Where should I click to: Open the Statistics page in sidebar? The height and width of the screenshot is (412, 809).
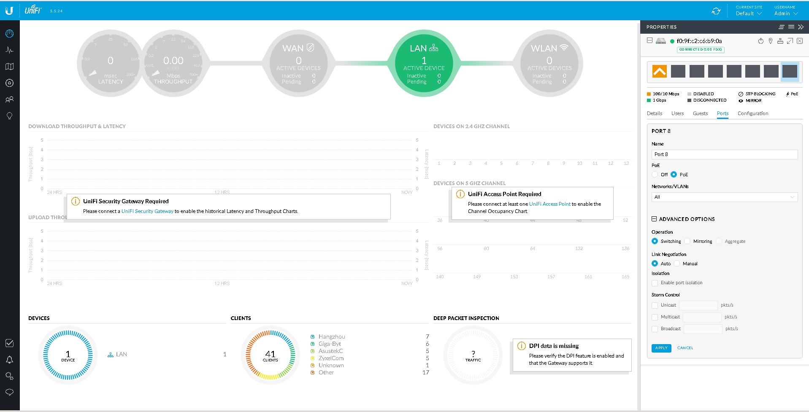pos(9,50)
